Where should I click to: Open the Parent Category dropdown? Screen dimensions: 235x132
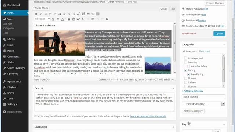(x=203, y=104)
